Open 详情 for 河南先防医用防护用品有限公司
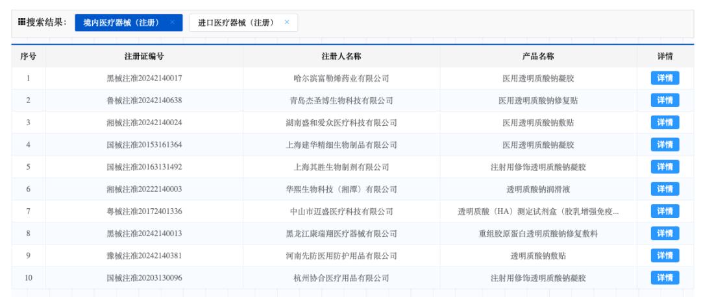The width and height of the screenshot is (701, 297). (665, 255)
